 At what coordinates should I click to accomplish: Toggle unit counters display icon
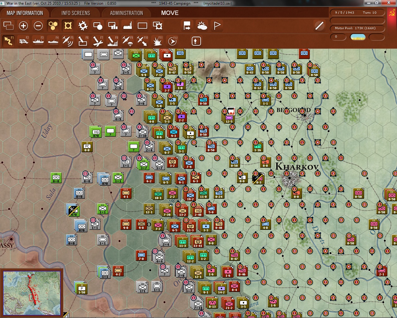pos(8,25)
